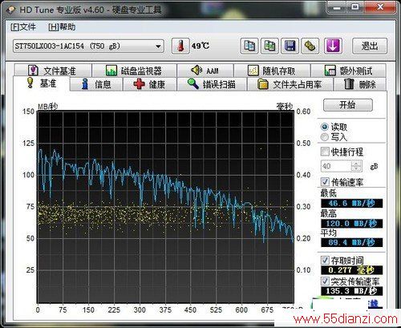
Task: Click the 退出 exit button
Action: point(370,46)
